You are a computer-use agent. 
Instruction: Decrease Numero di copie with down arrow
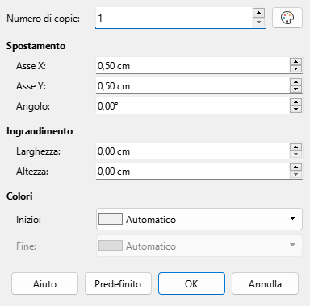[258, 23]
